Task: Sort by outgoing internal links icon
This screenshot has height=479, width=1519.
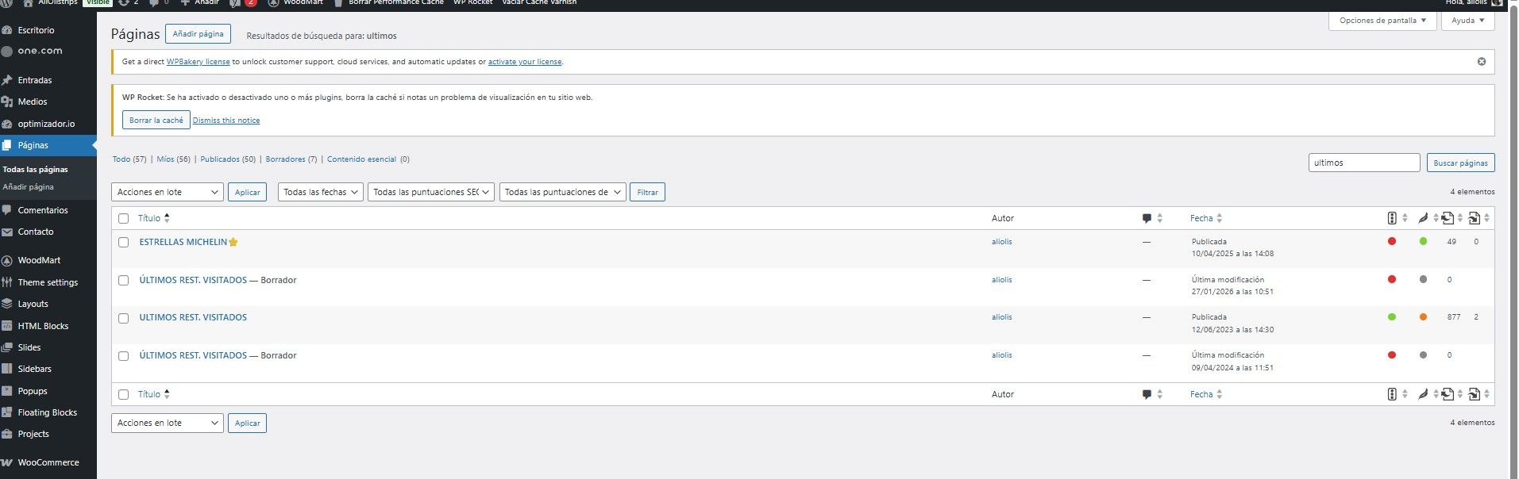Action: (1448, 218)
